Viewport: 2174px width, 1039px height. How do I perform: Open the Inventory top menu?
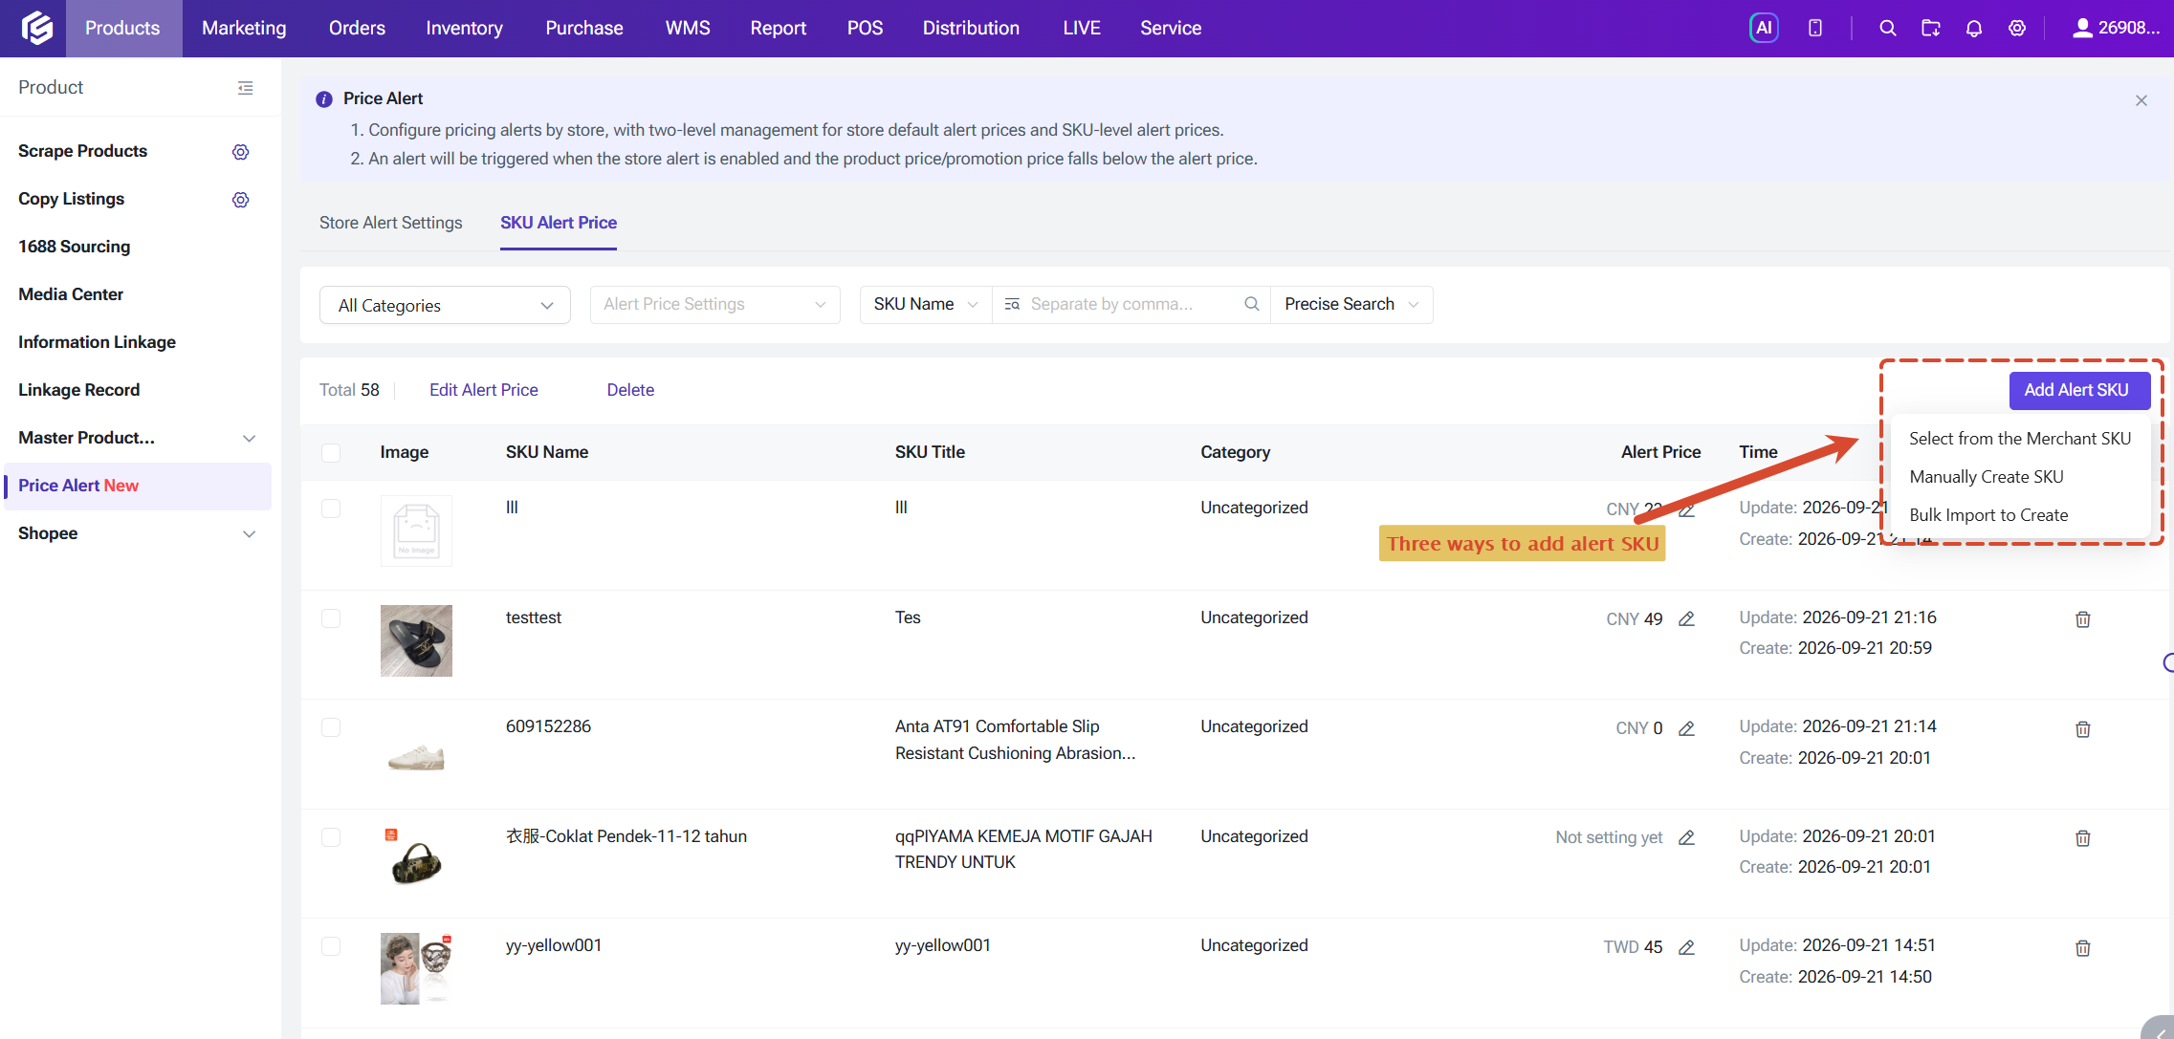click(x=464, y=28)
